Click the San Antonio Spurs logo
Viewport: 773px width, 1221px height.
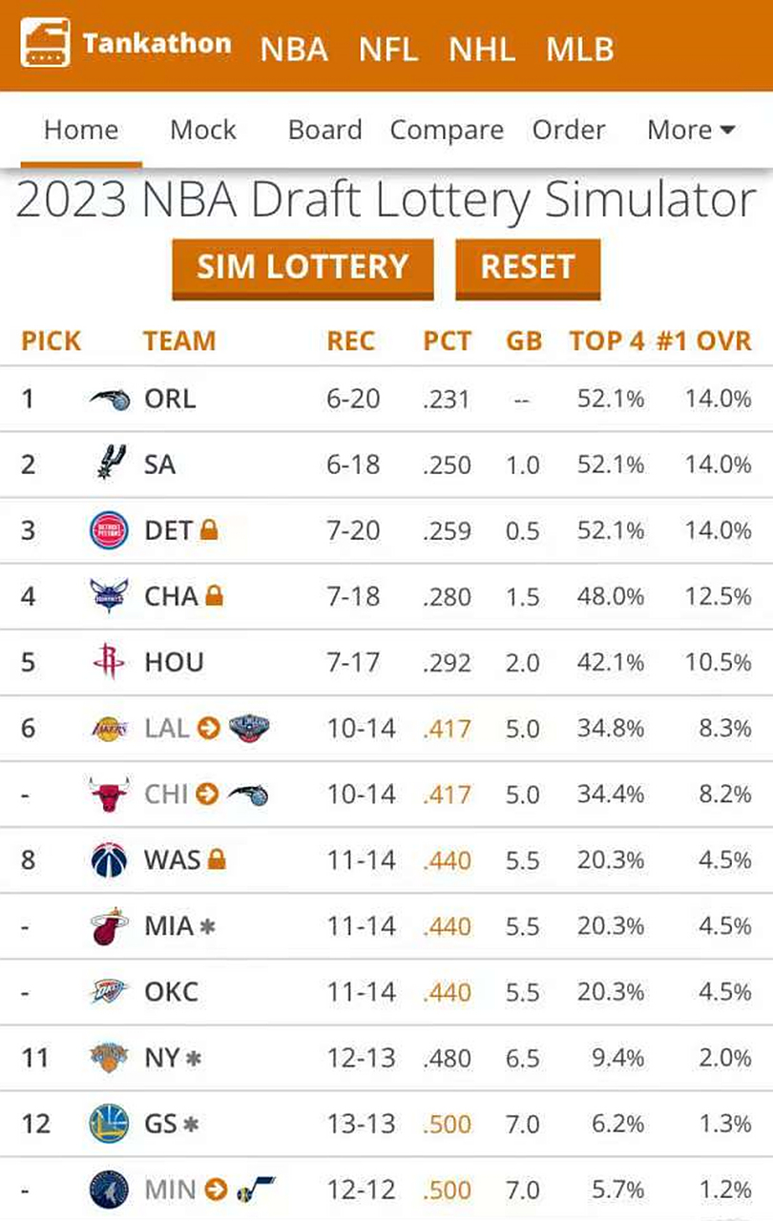coord(109,465)
